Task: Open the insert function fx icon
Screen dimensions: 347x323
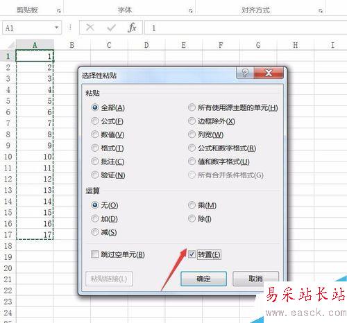Action: point(132,28)
